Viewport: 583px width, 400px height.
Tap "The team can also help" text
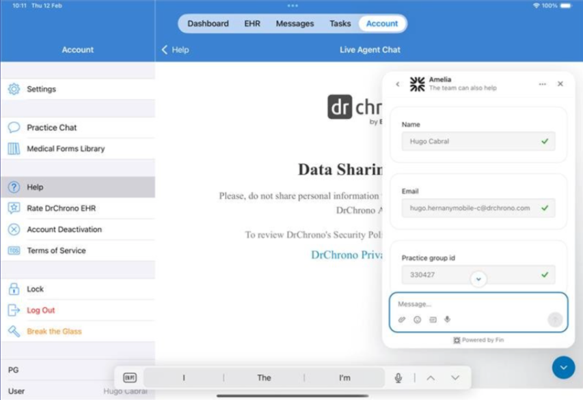pyautogui.click(x=463, y=88)
